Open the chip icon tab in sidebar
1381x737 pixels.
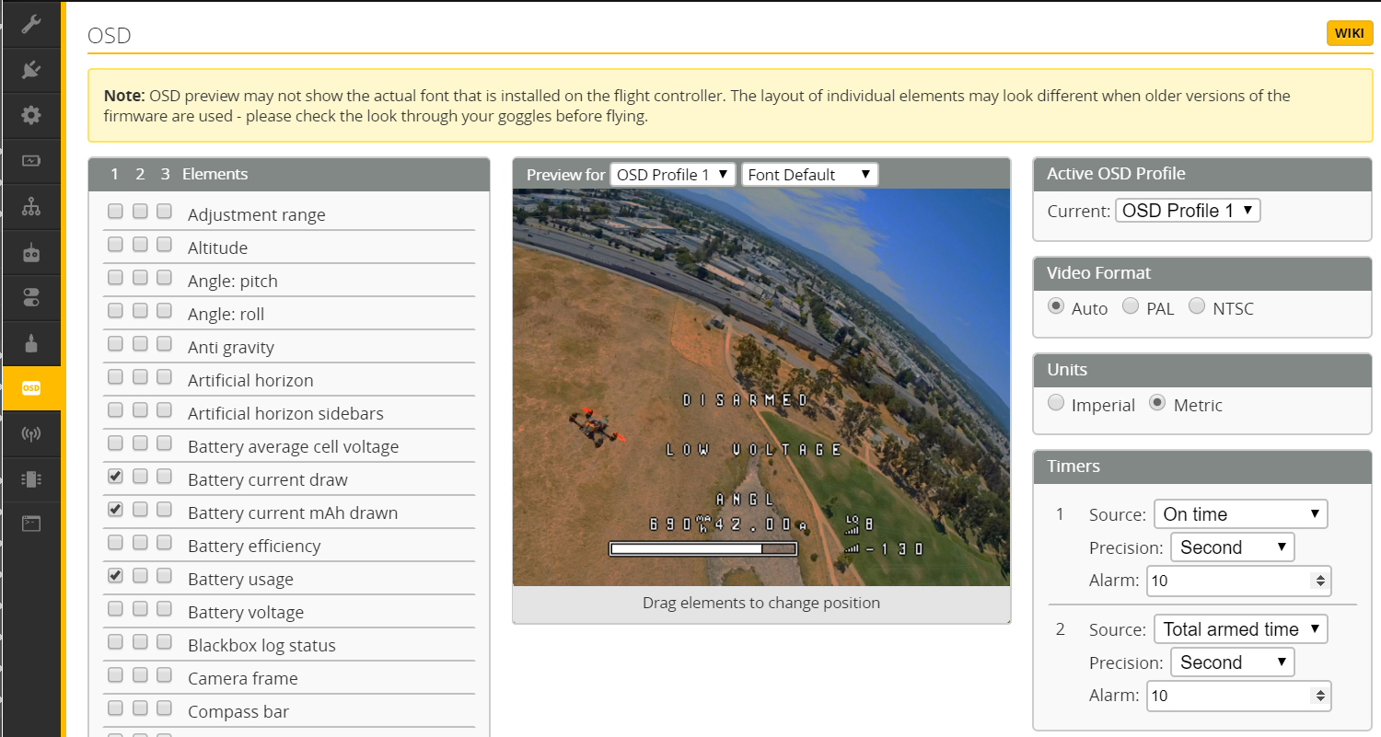31,478
